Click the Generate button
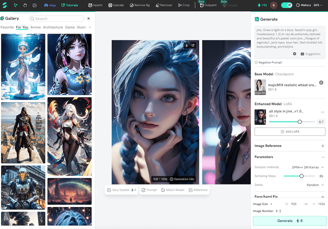This screenshot has width=328, height=229. click(x=290, y=221)
